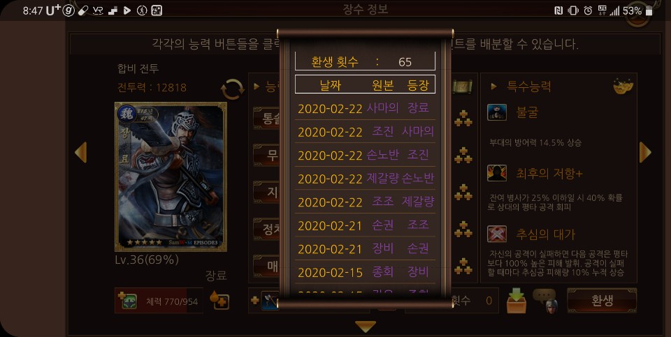Tap the scroll icon above the stat plus buttons

click(462, 87)
